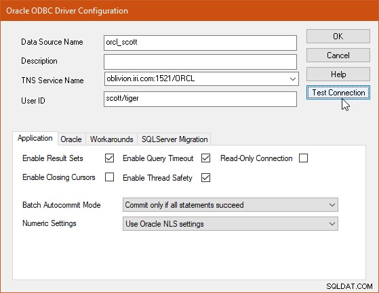The width and height of the screenshot is (379, 293).
Task: Cancel the ODBC driver configuration
Action: click(x=338, y=55)
